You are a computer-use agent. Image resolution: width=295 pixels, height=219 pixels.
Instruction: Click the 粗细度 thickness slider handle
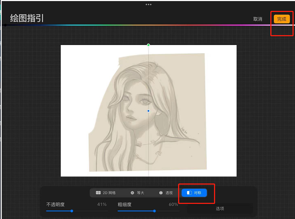[x=154, y=211]
